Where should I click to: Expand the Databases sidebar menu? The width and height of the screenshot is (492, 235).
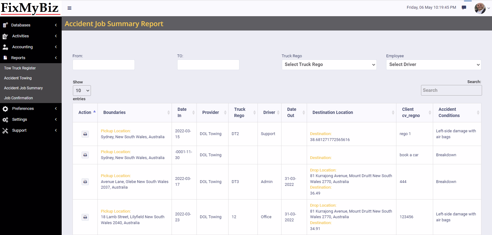click(x=21, y=25)
